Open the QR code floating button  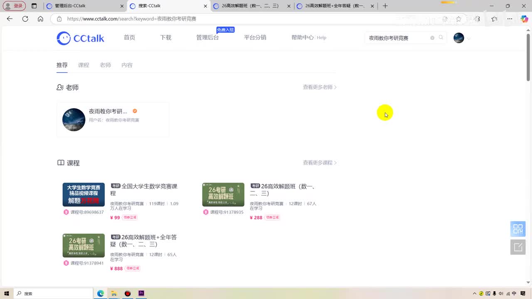(518, 229)
